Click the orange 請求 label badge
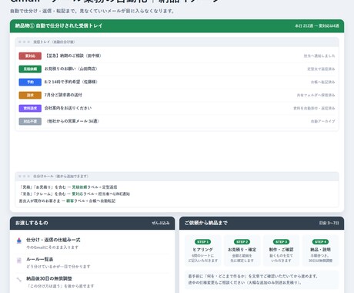Viewport: 354px width, 293px height. pos(30,95)
